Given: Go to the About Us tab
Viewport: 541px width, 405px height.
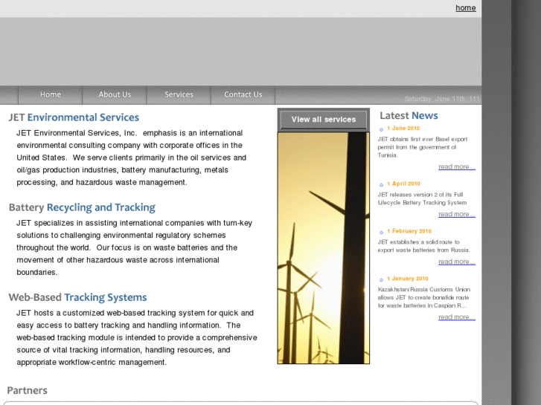Looking at the screenshot, I should (x=115, y=94).
